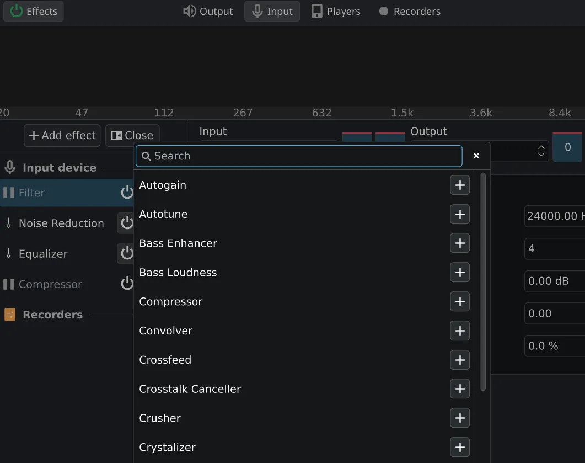Click the Filter pause bars icon
The image size is (585, 463).
click(x=9, y=193)
